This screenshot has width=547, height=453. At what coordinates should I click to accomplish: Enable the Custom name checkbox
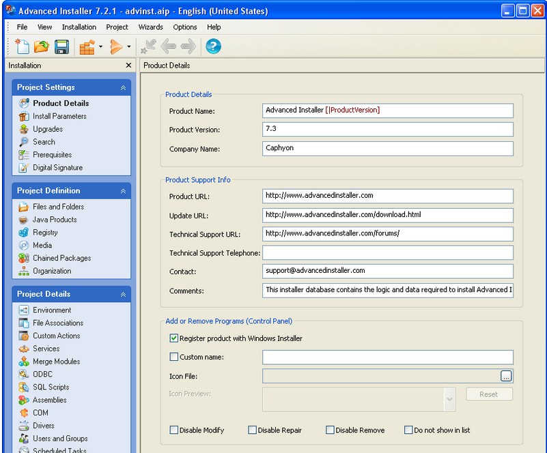(x=174, y=357)
